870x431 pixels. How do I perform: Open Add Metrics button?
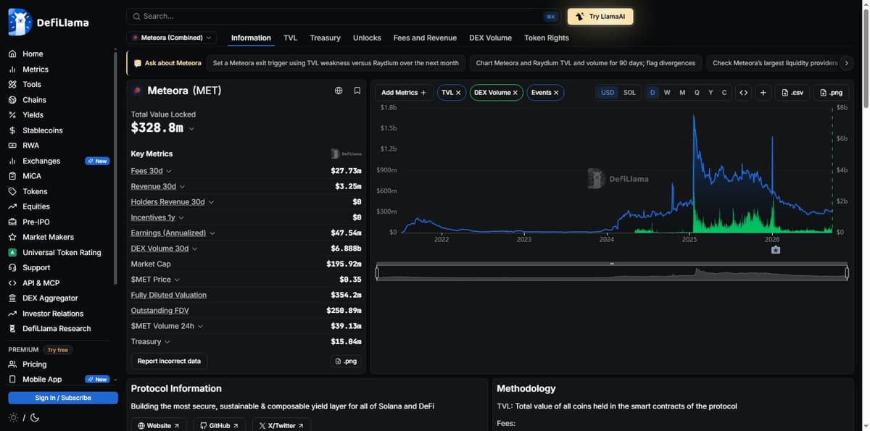point(404,93)
